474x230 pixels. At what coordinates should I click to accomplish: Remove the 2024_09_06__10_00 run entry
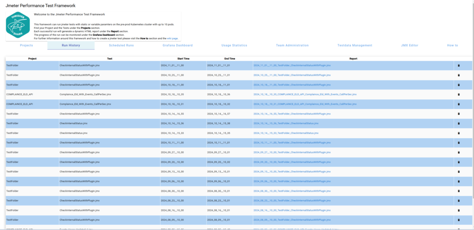point(459,181)
